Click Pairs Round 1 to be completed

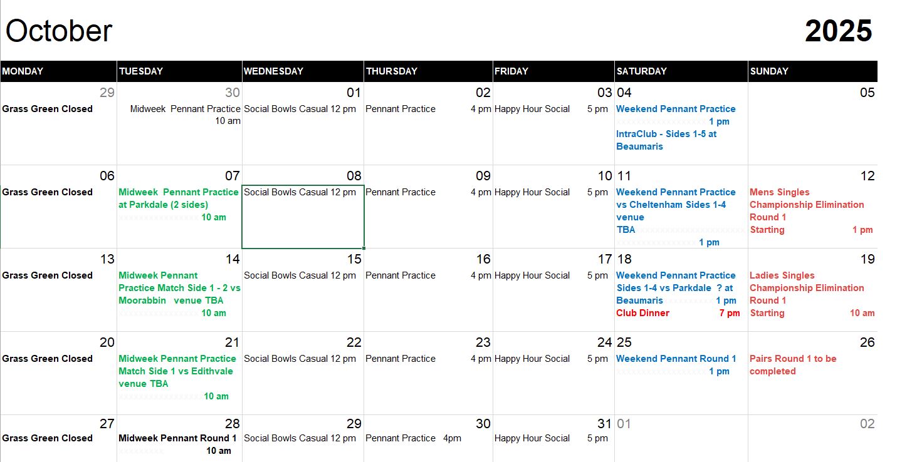click(793, 365)
